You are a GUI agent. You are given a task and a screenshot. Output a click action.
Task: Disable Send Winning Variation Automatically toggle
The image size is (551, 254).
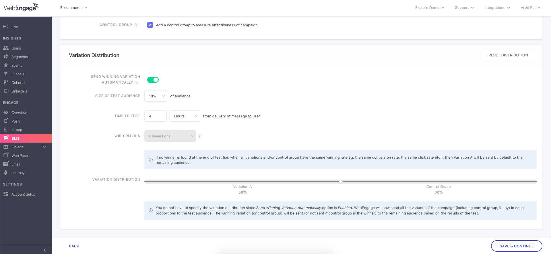(x=153, y=80)
